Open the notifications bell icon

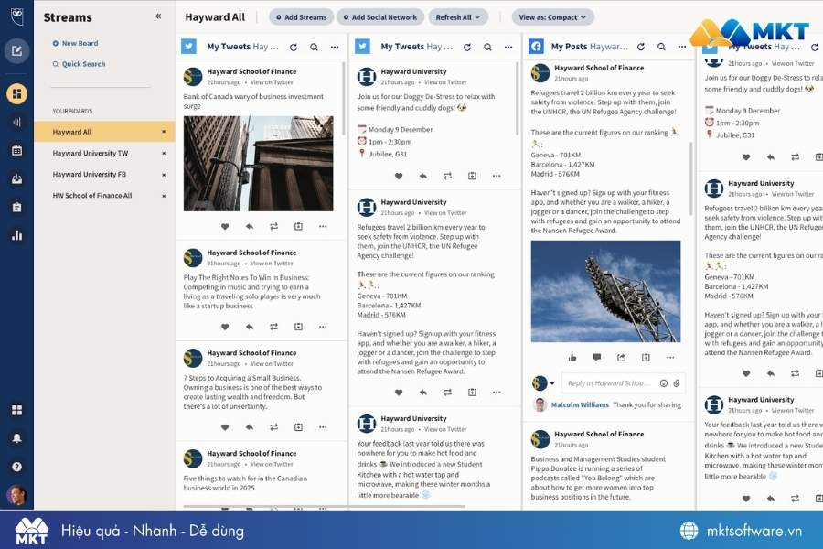[16, 438]
